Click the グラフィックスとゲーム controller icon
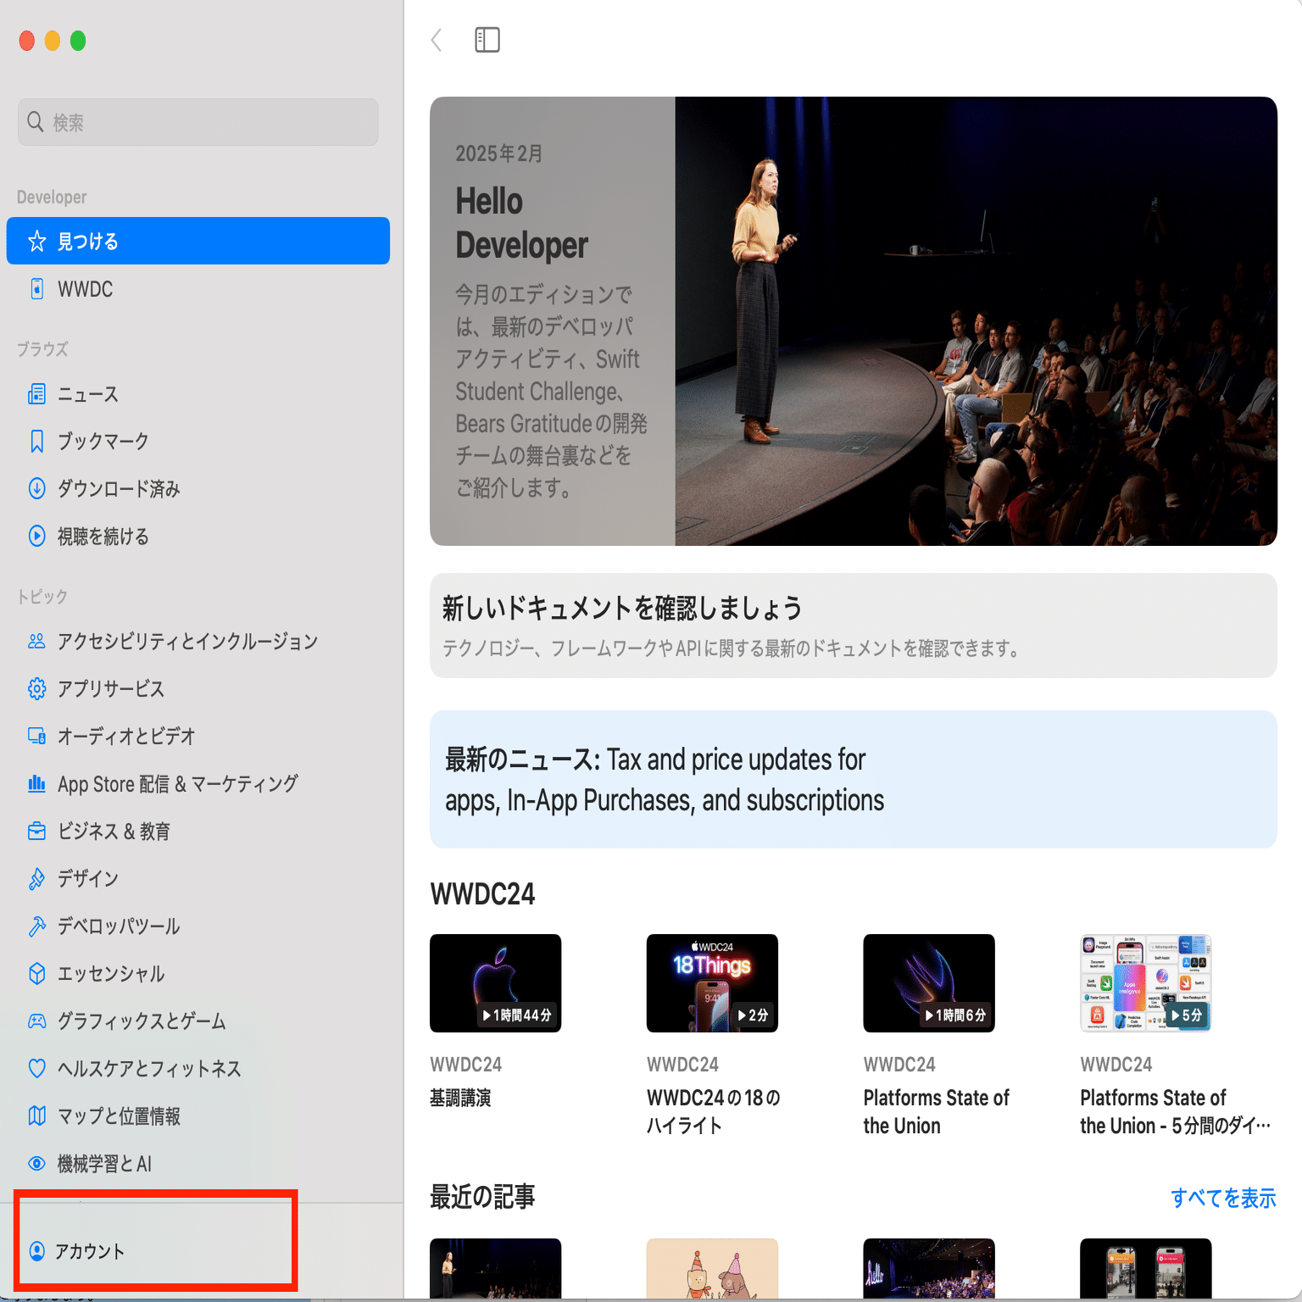Viewport: 1302px width, 1302px height. [x=37, y=1021]
